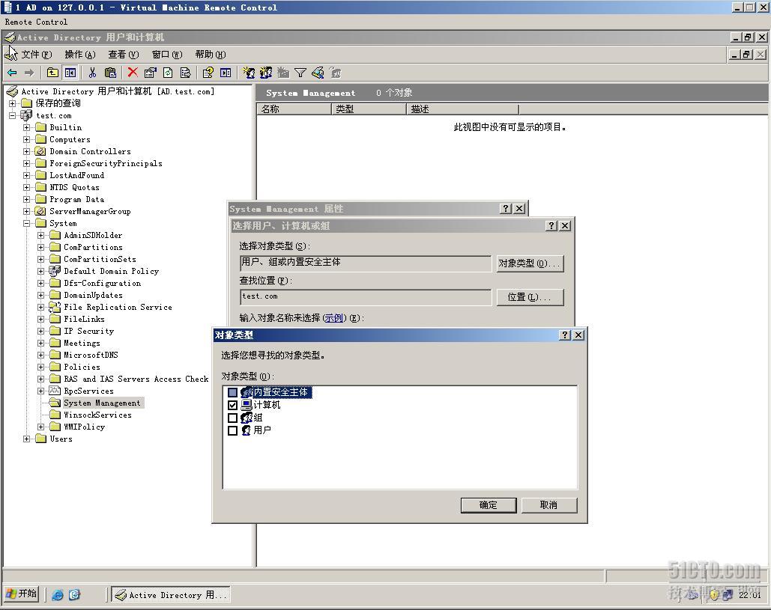
Task: Expand the NTDS Quotas tree node
Action: tap(26, 187)
